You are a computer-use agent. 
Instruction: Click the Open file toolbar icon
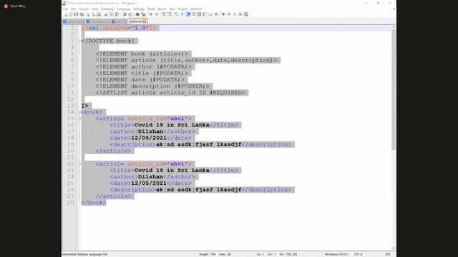(70, 14)
